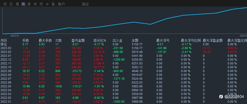Screen dimensions: 247x104
Task: Select the 2023.01 month row
Action: tap(124, 56)
